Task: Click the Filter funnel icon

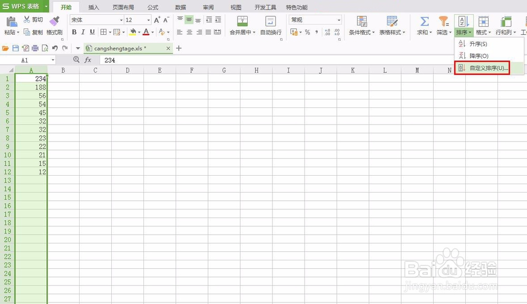Action: tap(444, 22)
